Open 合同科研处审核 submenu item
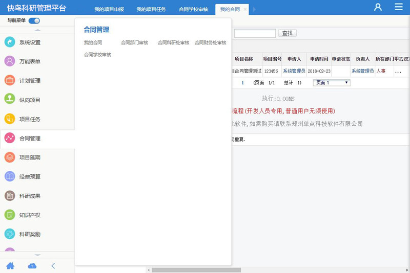Image resolution: width=410 pixels, height=273 pixels. pyautogui.click(x=173, y=42)
